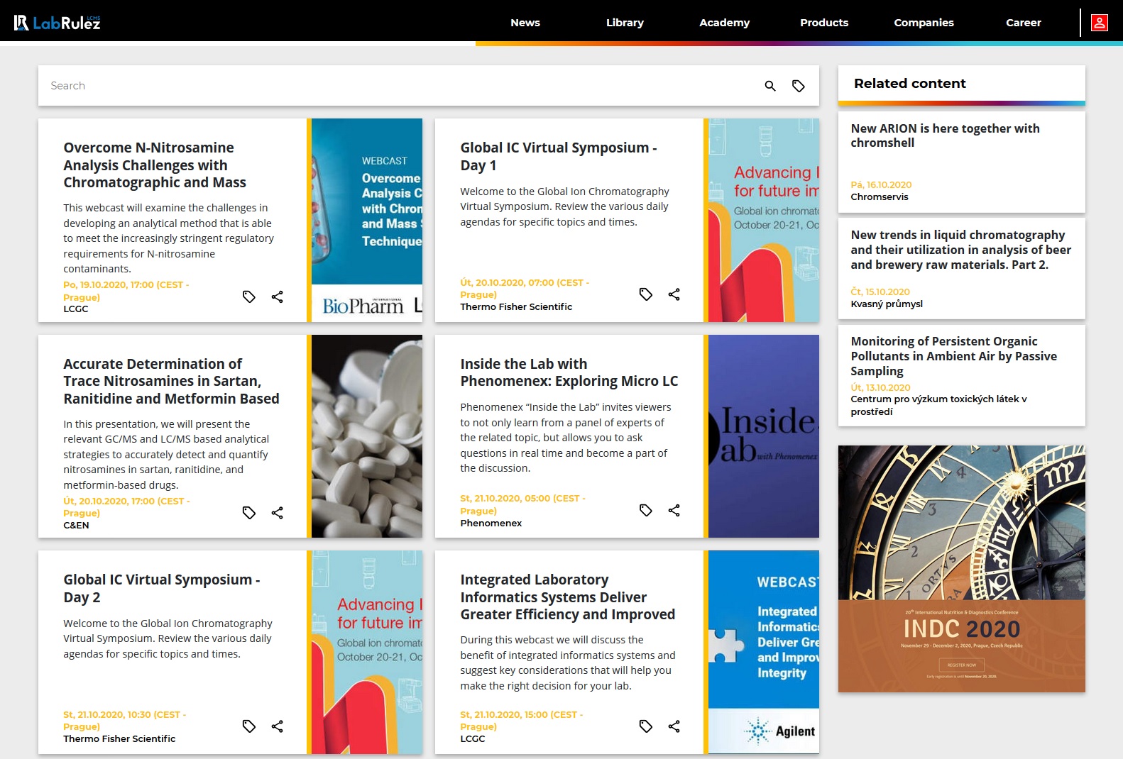Click tag icon on Symposium Day 1 card
This screenshot has width=1123, height=759.
click(x=646, y=294)
